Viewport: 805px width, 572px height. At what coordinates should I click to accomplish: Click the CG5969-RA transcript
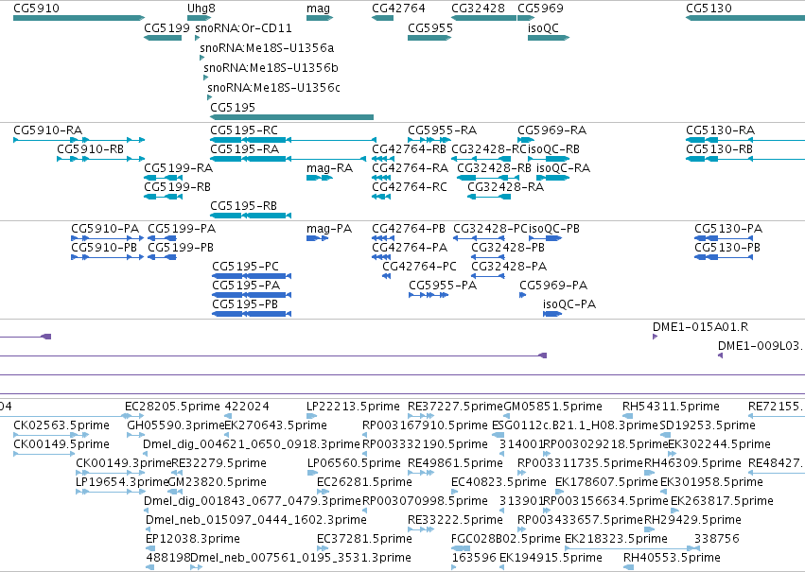pyautogui.click(x=526, y=140)
